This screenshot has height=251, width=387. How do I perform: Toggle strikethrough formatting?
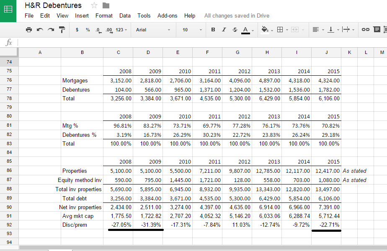(235, 30)
